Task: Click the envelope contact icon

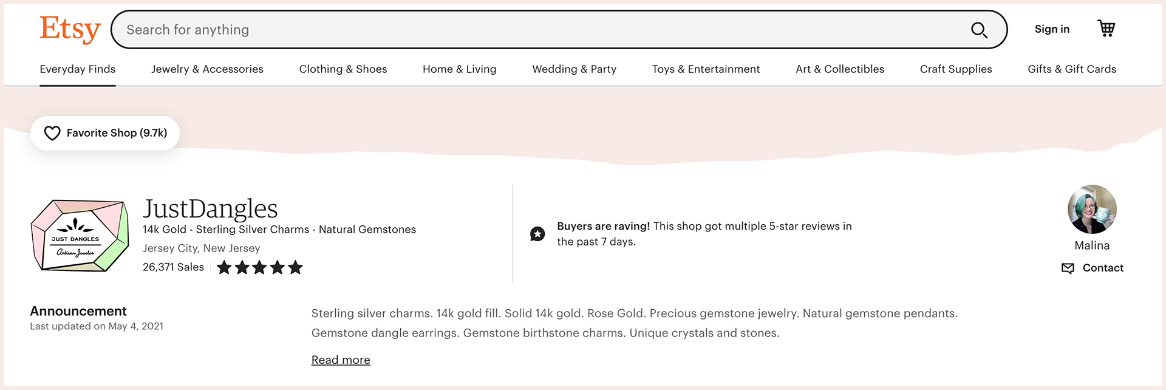Action: [1067, 269]
